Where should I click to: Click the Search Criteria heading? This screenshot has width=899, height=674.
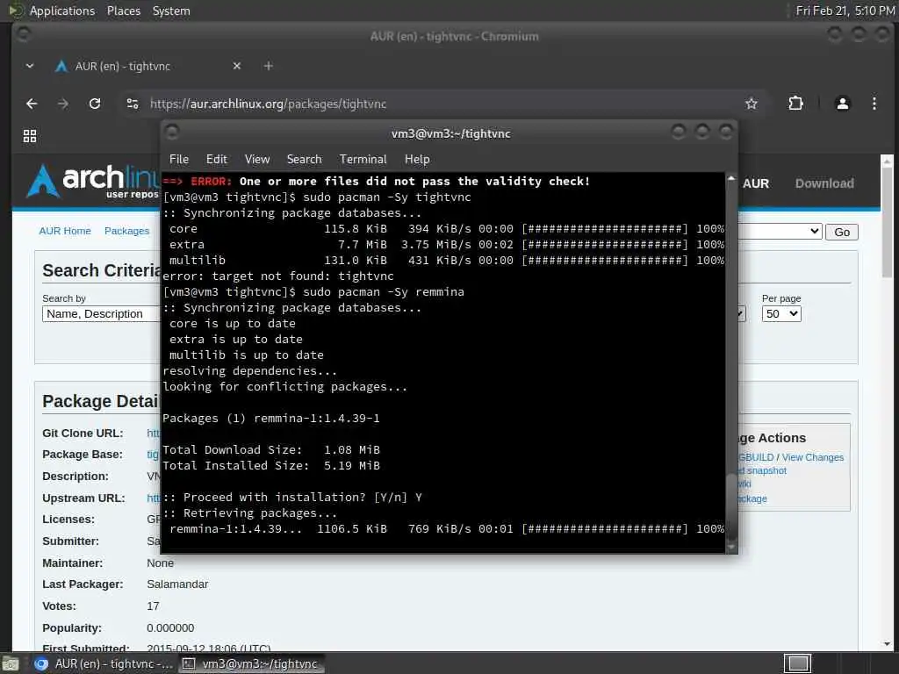[x=102, y=270]
